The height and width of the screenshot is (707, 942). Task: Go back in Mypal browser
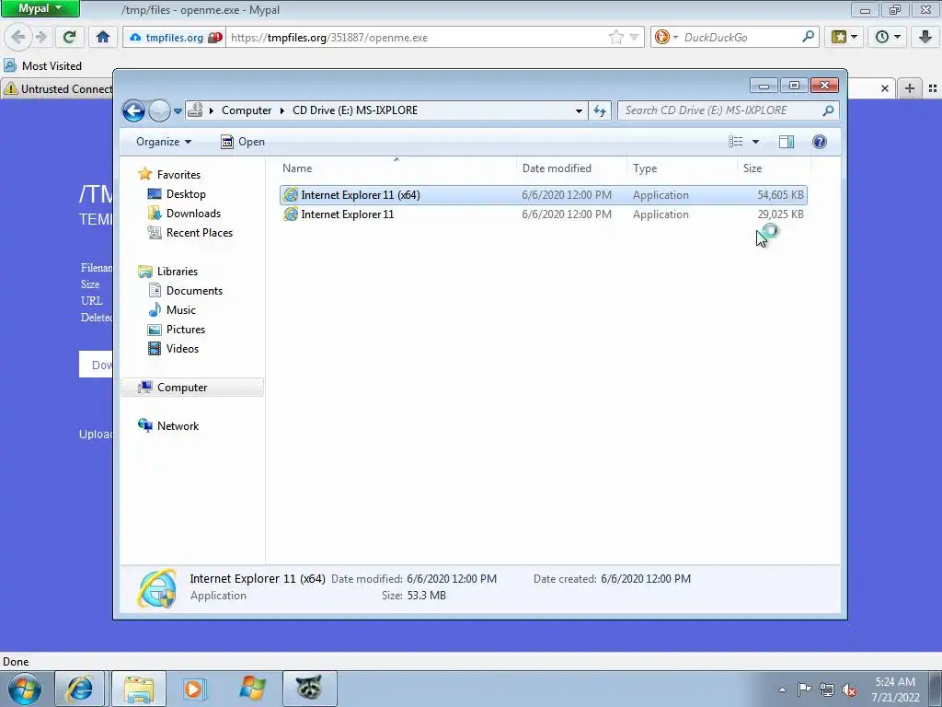coord(18,37)
